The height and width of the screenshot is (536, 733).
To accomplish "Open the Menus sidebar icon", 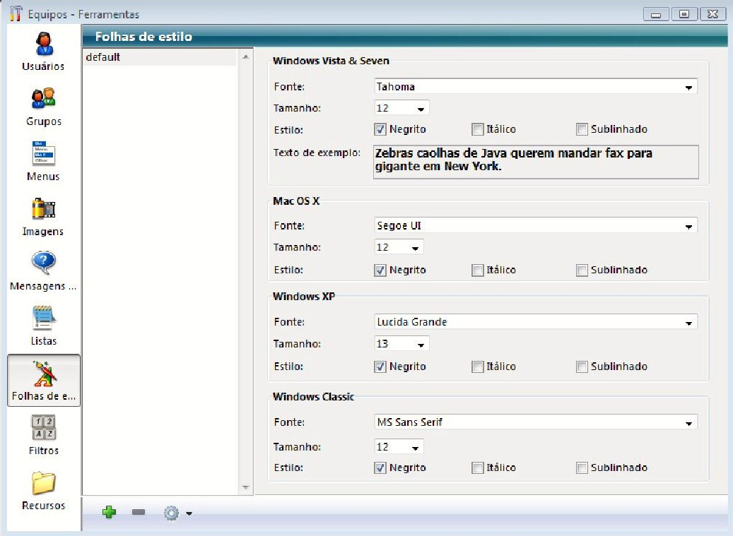I will (x=43, y=154).
